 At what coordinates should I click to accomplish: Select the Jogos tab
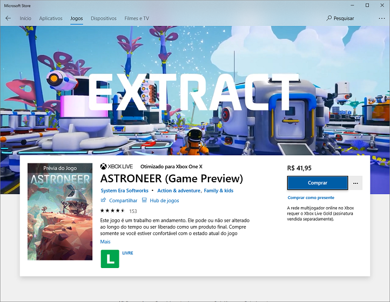coord(76,18)
